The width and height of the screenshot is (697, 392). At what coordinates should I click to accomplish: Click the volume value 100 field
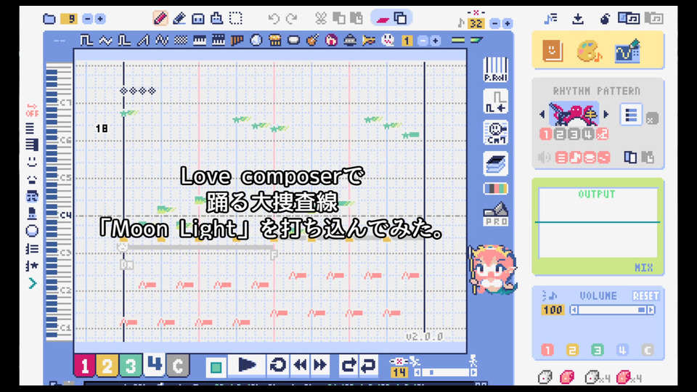pos(553,310)
